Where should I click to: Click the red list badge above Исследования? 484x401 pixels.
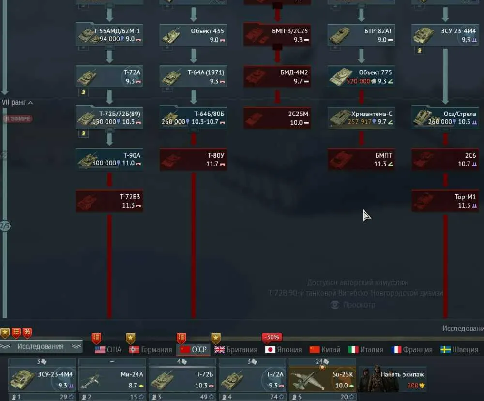(x=16, y=332)
